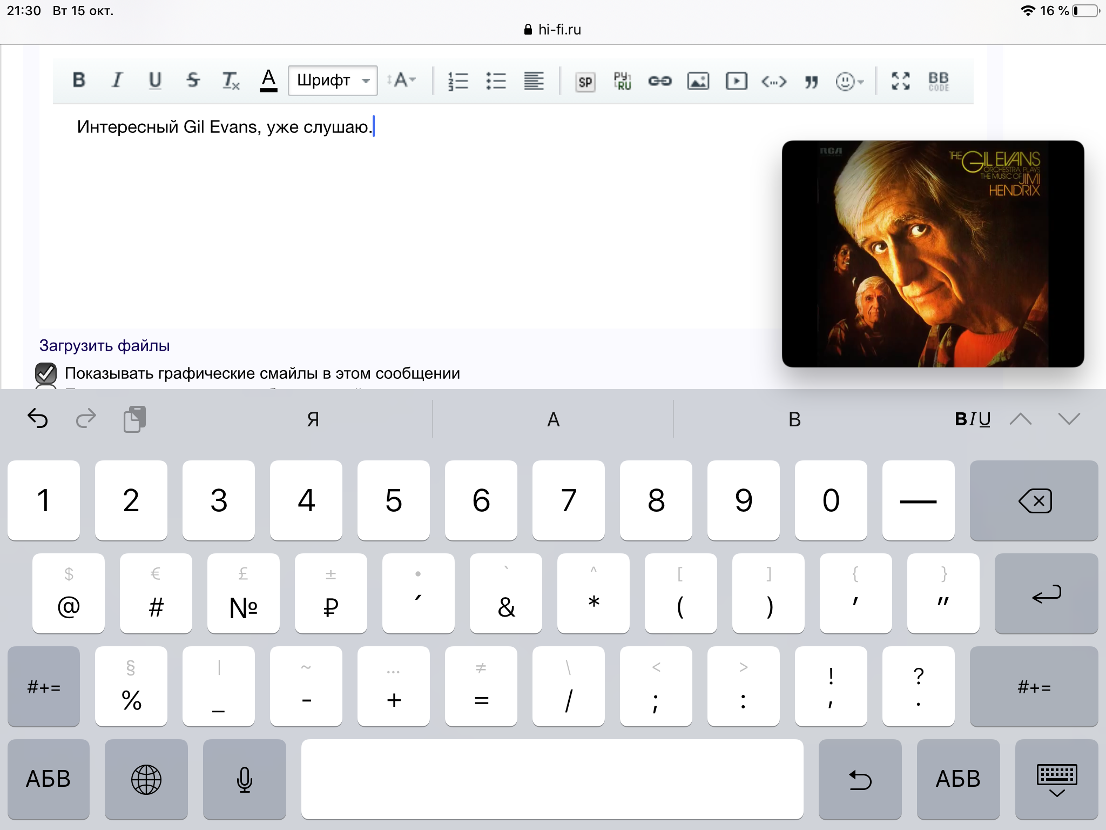This screenshot has width=1106, height=830.
Task: Expand the font size dropdown
Action: coord(401,81)
